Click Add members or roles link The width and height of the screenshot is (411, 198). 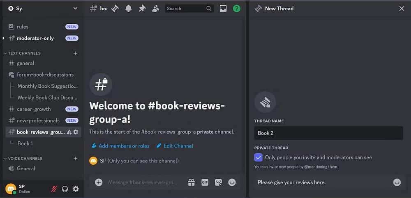120,146
